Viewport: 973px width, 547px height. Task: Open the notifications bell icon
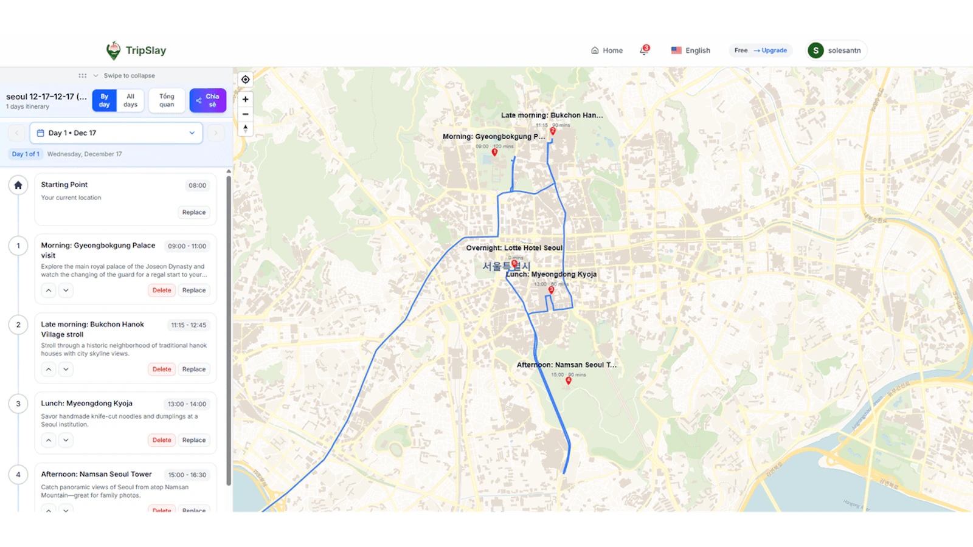[644, 50]
